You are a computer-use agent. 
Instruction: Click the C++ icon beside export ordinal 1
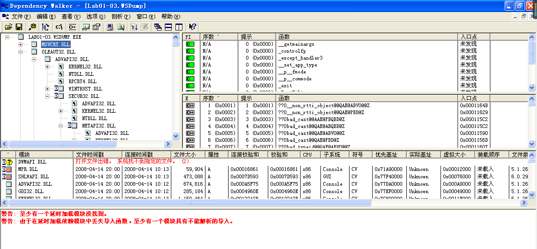190,105
